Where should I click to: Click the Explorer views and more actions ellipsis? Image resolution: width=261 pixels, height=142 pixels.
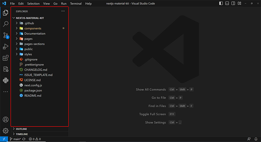[63, 11]
